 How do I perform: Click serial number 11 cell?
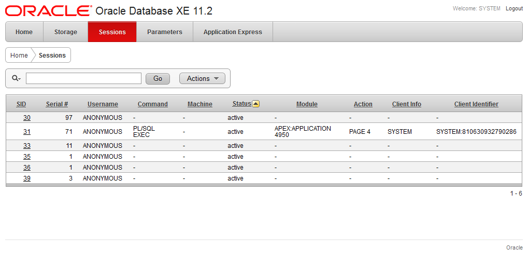(69, 146)
